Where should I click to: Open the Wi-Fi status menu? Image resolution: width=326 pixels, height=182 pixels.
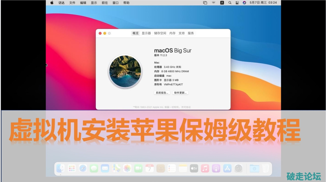click(213, 3)
